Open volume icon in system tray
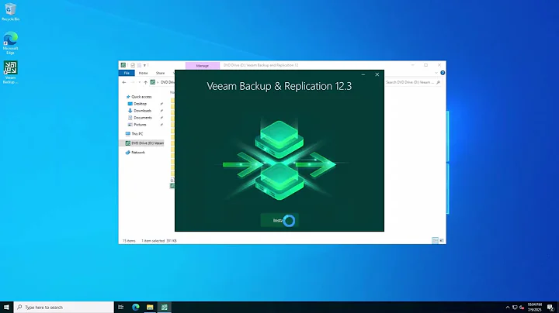 [522, 308]
